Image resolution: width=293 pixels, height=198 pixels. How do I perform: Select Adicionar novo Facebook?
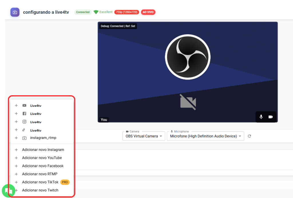pyautogui.click(x=42, y=166)
